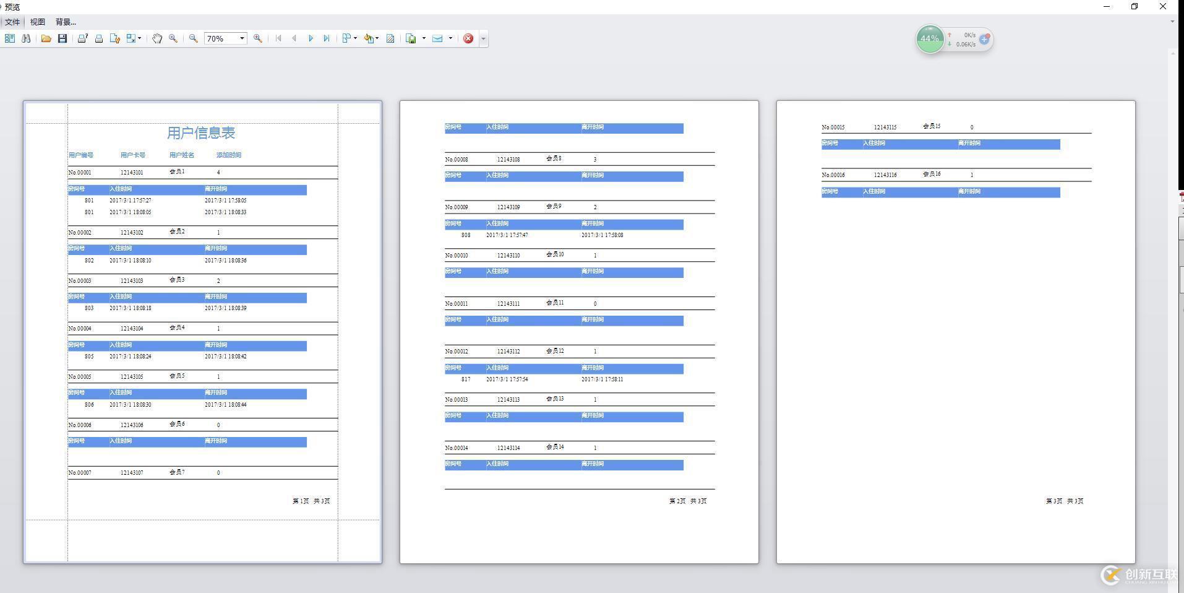Open the 文件 menu

click(x=12, y=22)
